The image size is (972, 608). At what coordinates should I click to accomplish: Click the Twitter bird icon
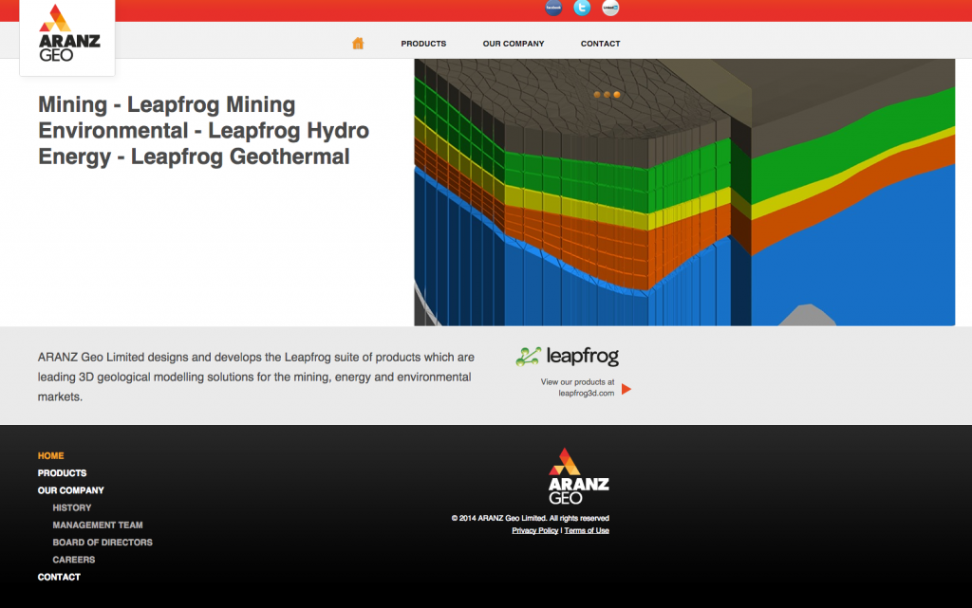point(582,8)
